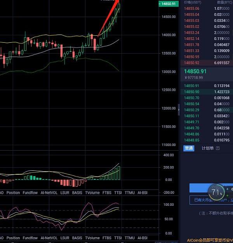
Task: Switch to the 普通 order tab
Action: pos(188,148)
